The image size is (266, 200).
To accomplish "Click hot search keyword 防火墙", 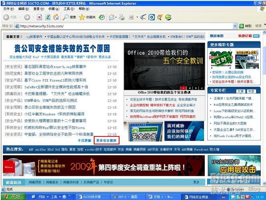I will [214, 149].
